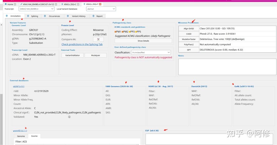The width and height of the screenshot is (277, 145).
Task: Click the Home tab house icon
Action: [6, 4]
